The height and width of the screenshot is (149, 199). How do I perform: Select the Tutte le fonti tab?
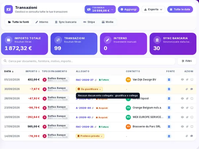(x=19, y=22)
